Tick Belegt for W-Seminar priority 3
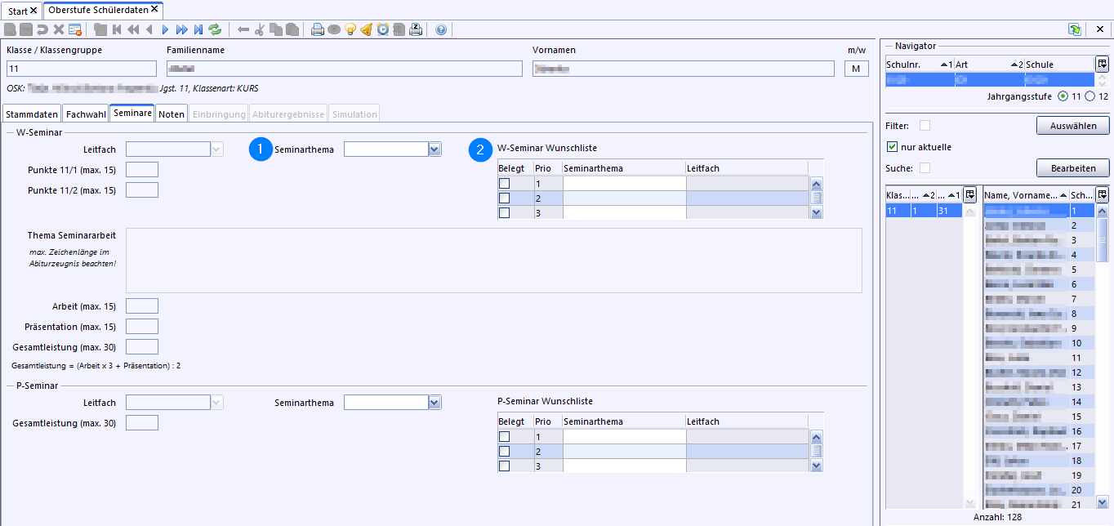The height and width of the screenshot is (526, 1114). pos(504,212)
